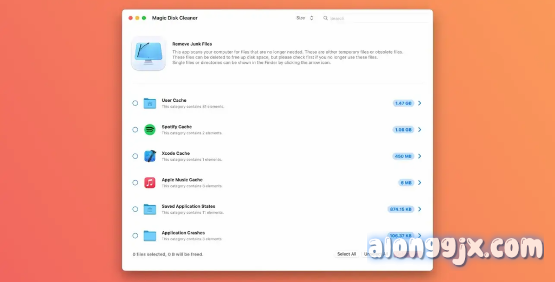Click the Xcode Cache hammer icon
This screenshot has width=555, height=282.
[150, 156]
